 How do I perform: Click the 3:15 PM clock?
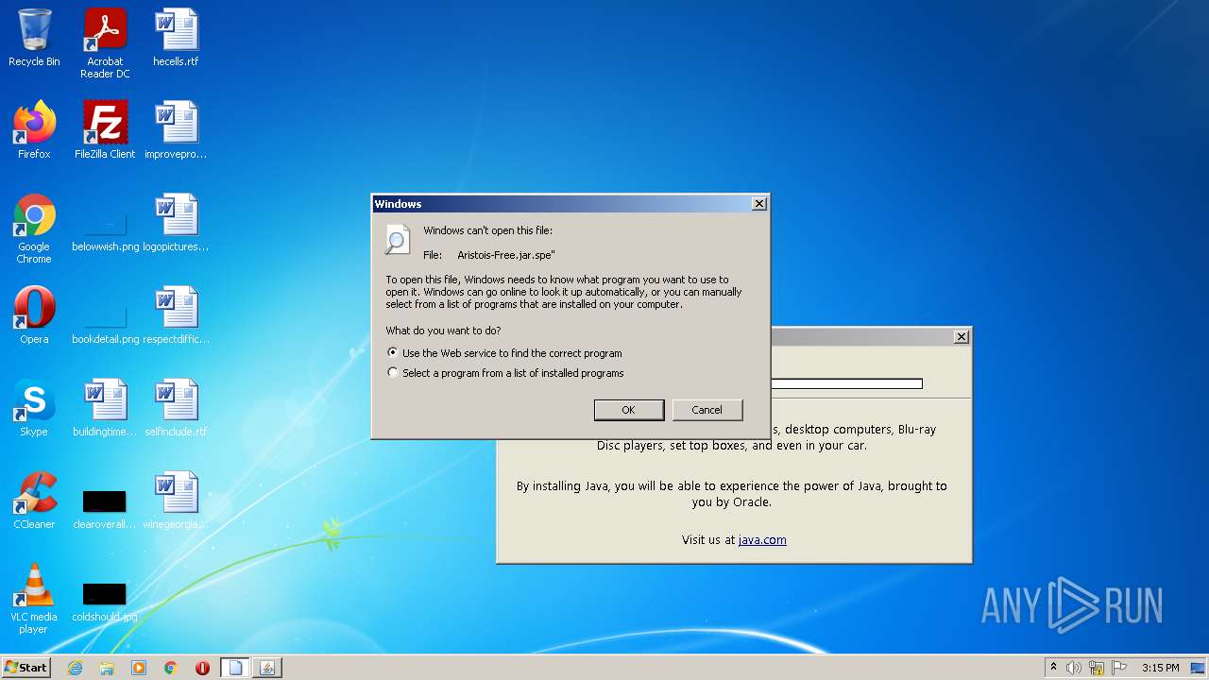[1160, 668]
